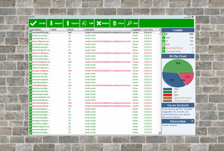The width and height of the screenshot is (224, 151).
Task: Click the OK status icon beside aidawolfe@gmail.com
Action: click(31, 50)
